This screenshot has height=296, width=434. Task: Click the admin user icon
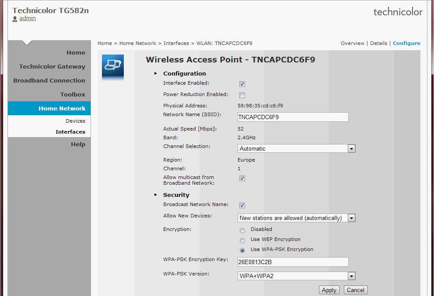(15, 19)
